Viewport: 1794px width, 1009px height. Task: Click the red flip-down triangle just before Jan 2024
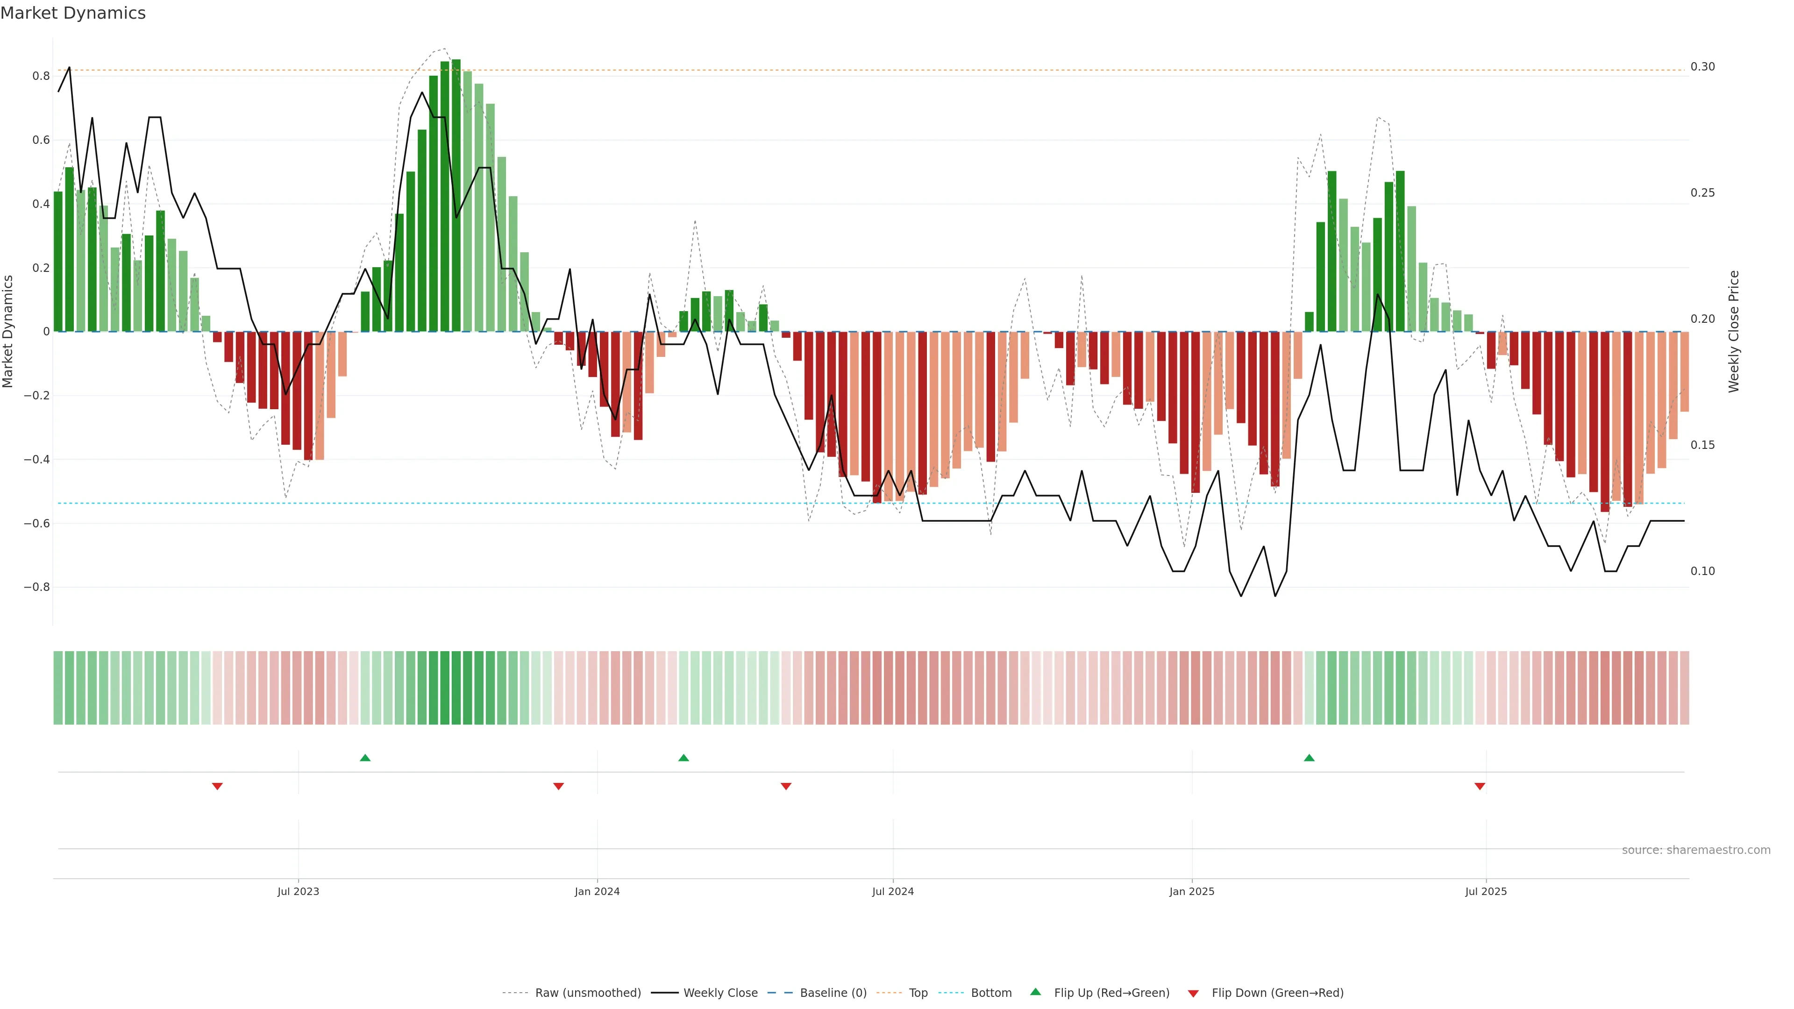click(x=559, y=786)
